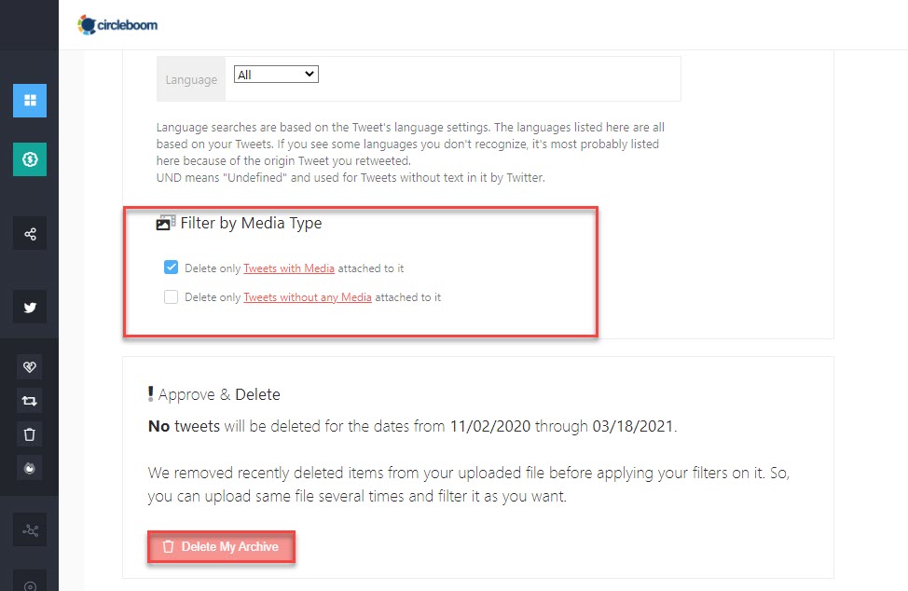Click the green dollar pricing icon
This screenshot has width=908, height=591.
pos(30,159)
